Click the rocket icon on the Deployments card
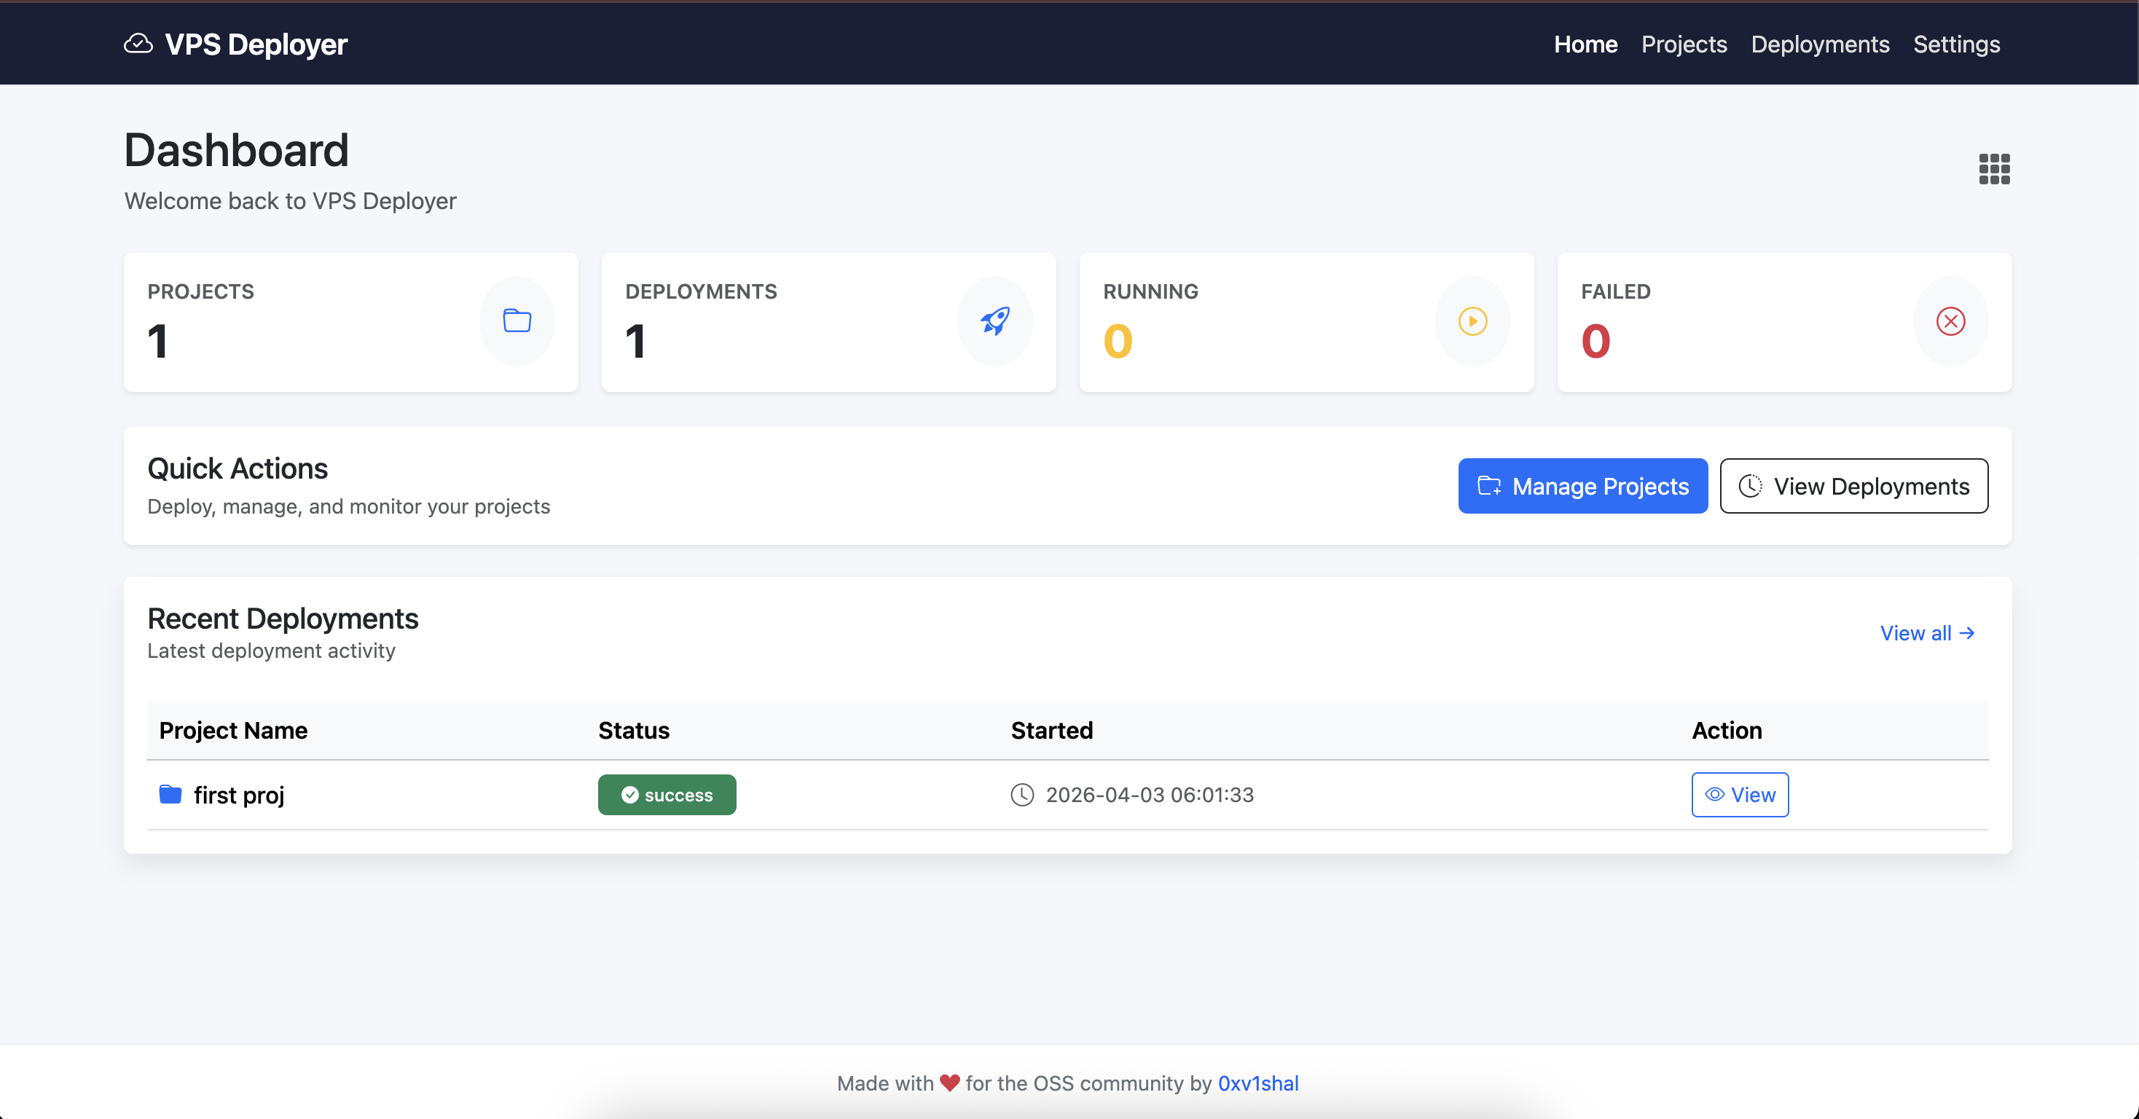2139x1119 pixels. [x=994, y=321]
